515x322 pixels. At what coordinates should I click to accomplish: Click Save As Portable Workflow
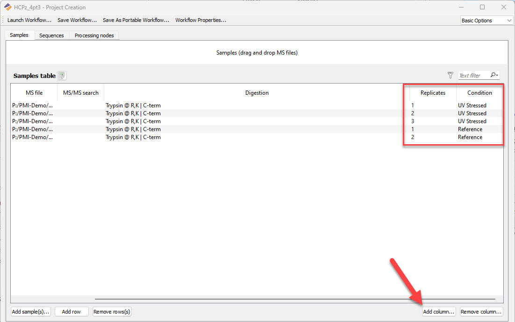click(136, 20)
